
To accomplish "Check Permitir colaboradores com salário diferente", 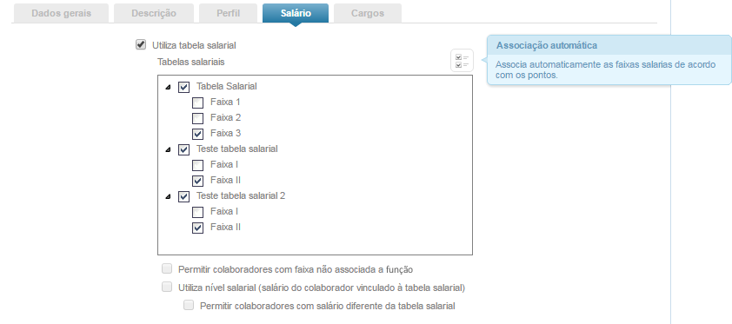I will [189, 306].
